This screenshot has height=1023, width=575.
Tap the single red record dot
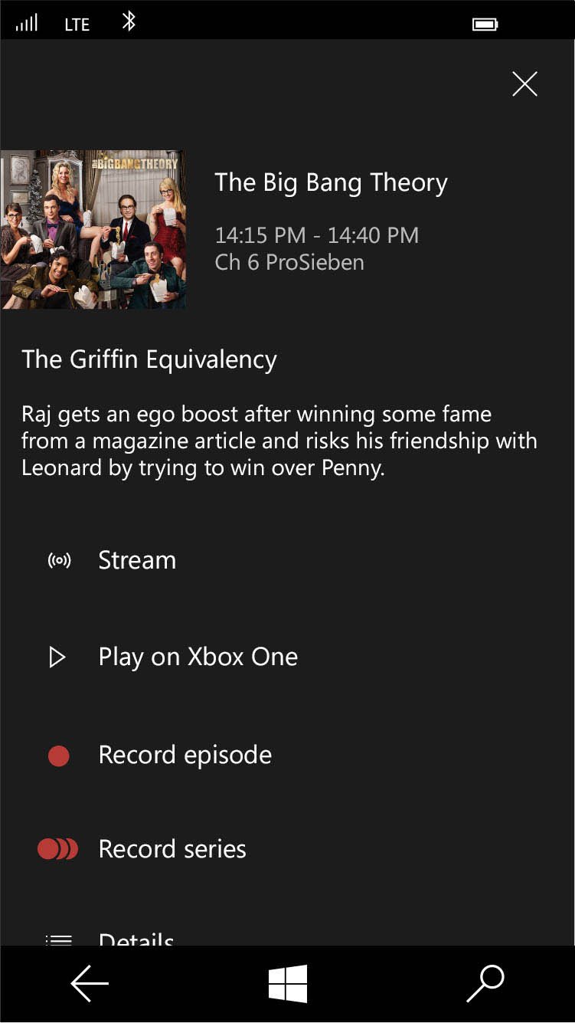coord(59,756)
